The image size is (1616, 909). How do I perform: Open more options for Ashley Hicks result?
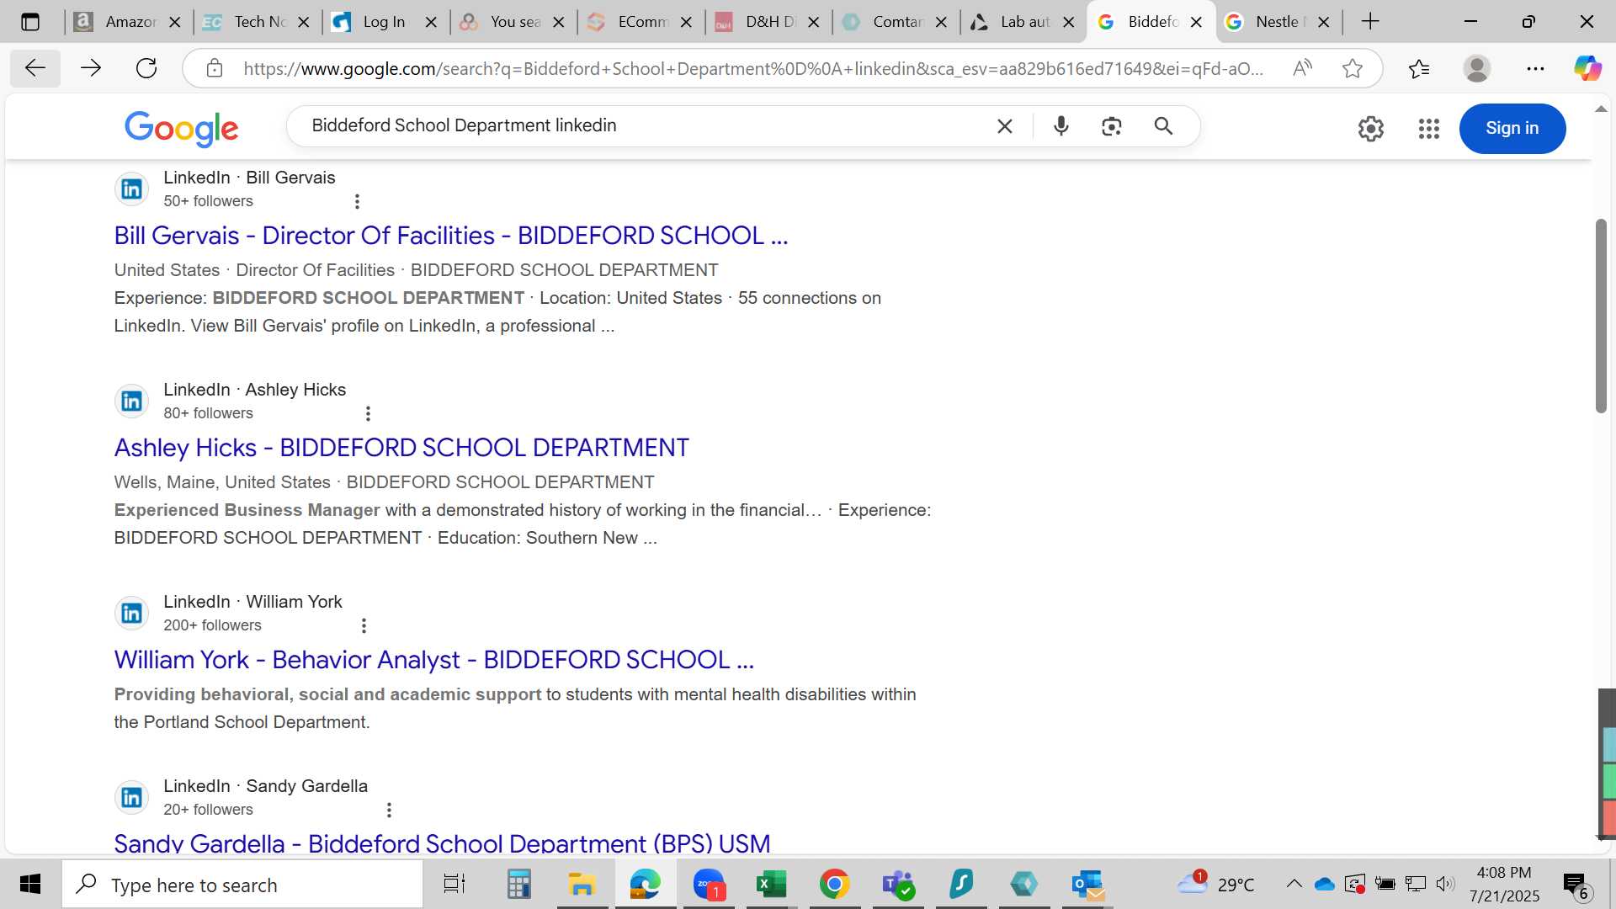tap(367, 414)
